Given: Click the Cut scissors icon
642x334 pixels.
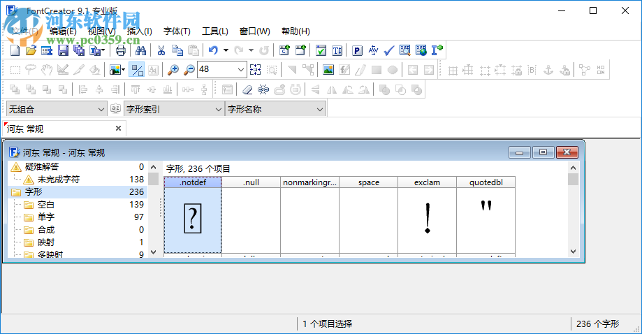Looking at the screenshot, I should (161, 50).
